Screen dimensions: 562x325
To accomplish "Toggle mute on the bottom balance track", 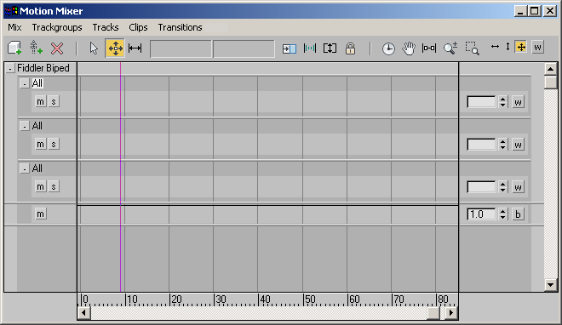I will pos(41,214).
